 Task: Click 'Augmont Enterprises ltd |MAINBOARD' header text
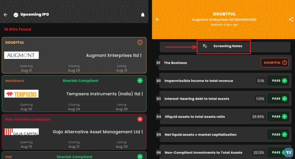(224, 20)
